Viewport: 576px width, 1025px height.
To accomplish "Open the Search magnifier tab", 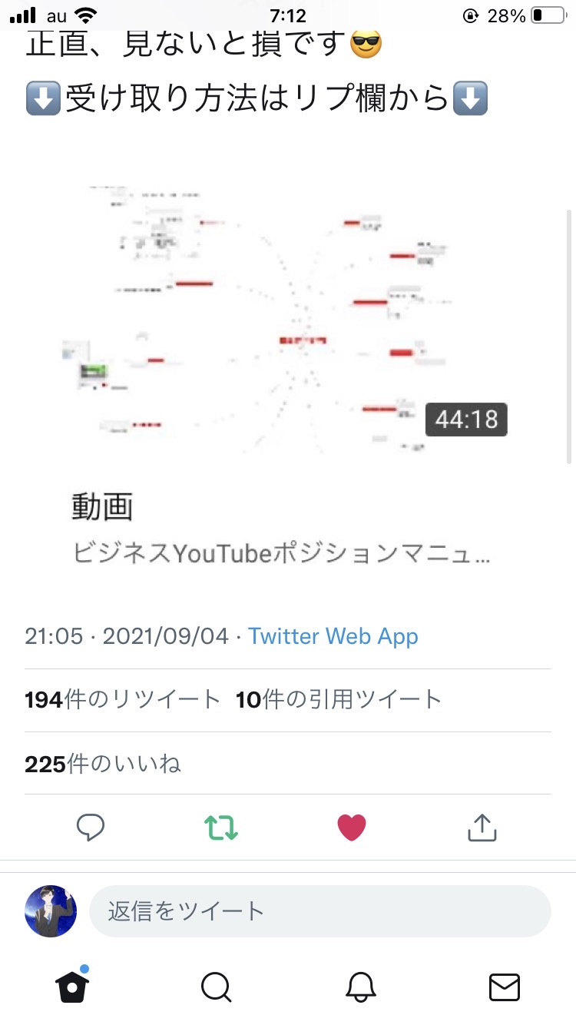I will tap(217, 987).
